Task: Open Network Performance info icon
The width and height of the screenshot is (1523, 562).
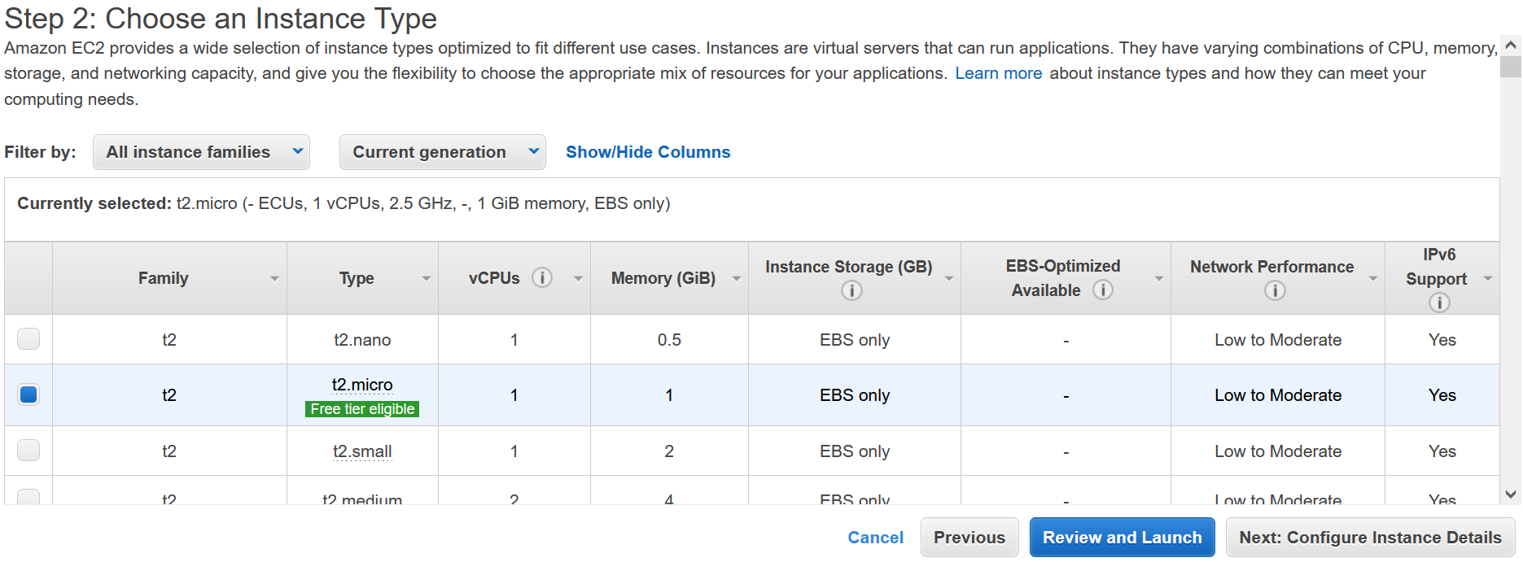Action: (1275, 290)
